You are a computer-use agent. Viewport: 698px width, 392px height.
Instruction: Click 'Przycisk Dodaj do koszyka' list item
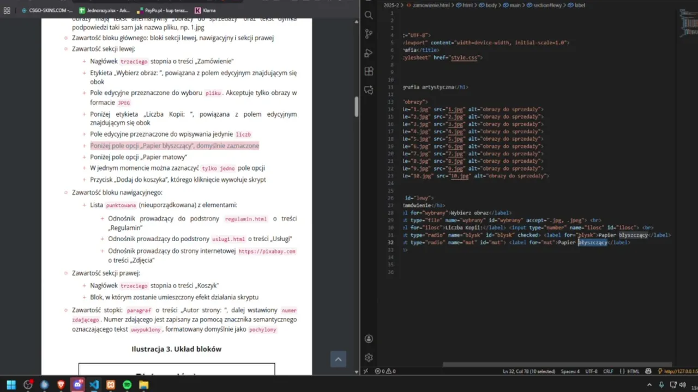point(178,180)
